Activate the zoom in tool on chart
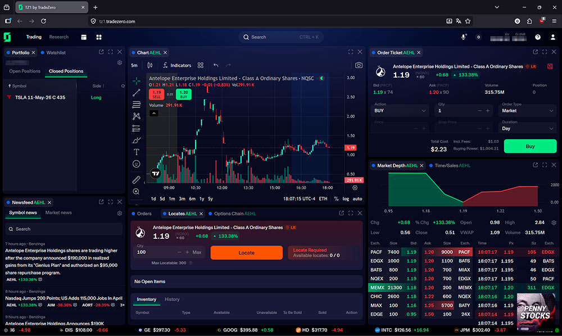This screenshot has width=562, height=336. pos(136,192)
